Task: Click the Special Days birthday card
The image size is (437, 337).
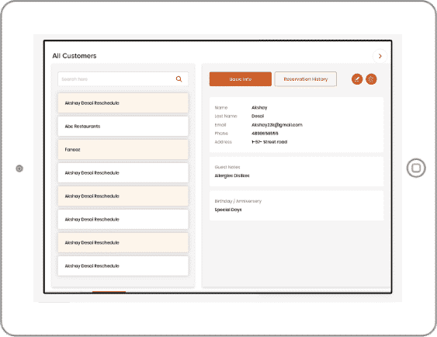Action: 297,206
